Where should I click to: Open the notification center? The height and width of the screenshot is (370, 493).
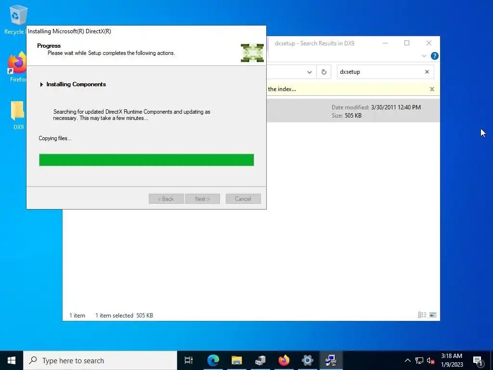478,360
